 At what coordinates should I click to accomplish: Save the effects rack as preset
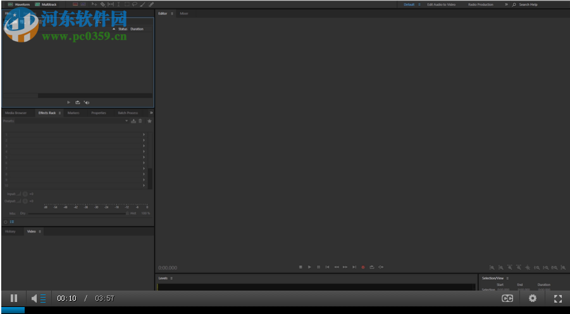[x=133, y=121]
